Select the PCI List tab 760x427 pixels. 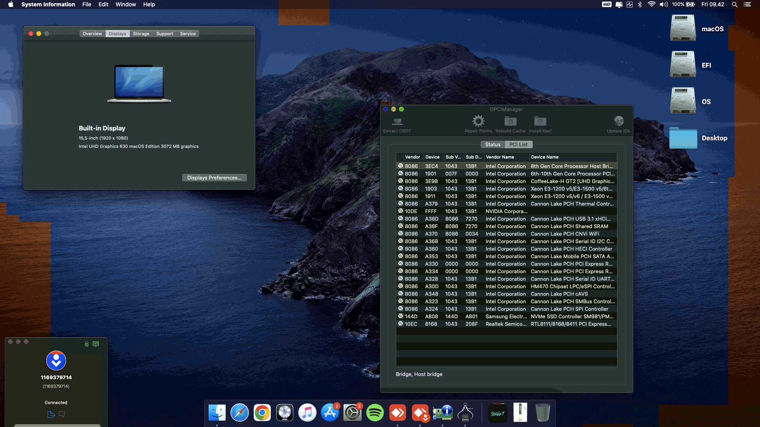coord(519,145)
